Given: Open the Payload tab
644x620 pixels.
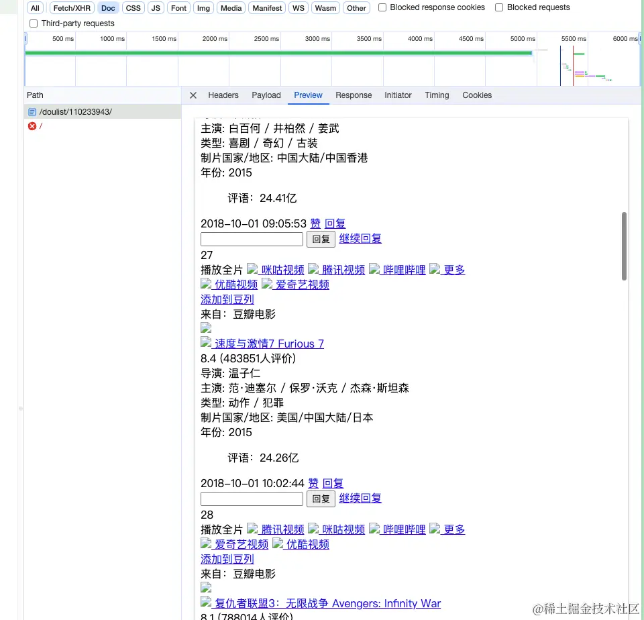Looking at the screenshot, I should tap(266, 95).
